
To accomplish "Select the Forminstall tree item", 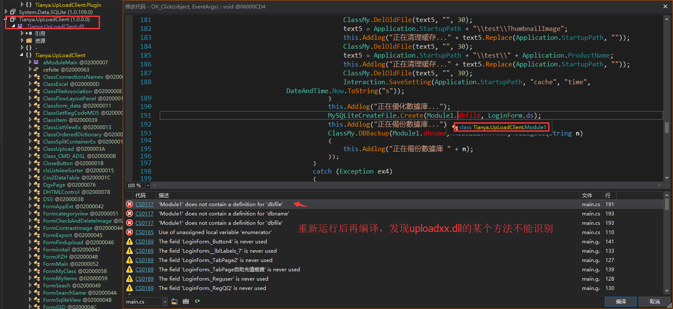I will pos(72,249).
